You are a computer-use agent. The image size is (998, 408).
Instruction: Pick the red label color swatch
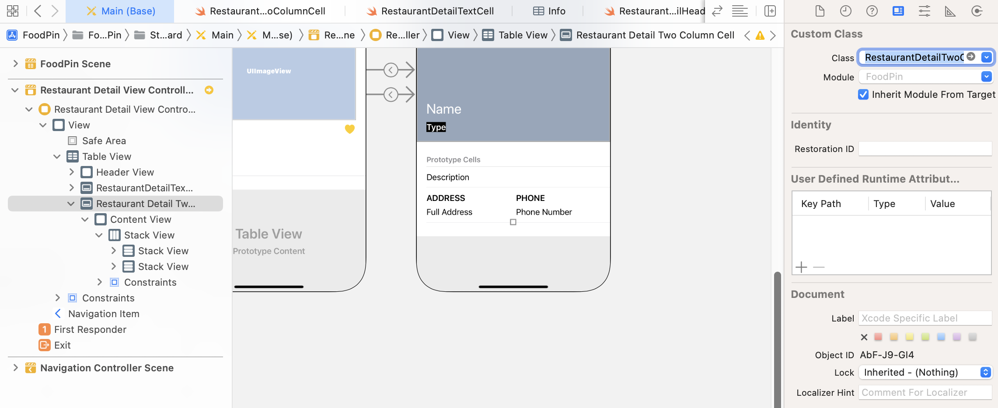[x=878, y=337]
